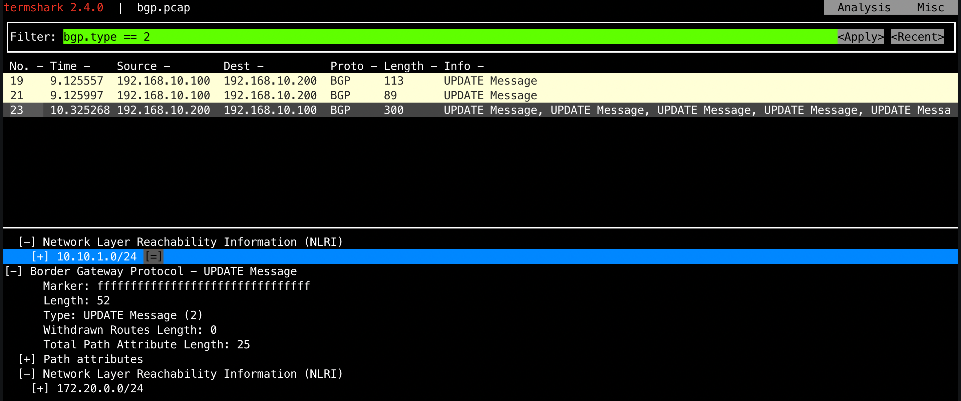Click the bgp.type filter input field

(x=448, y=37)
